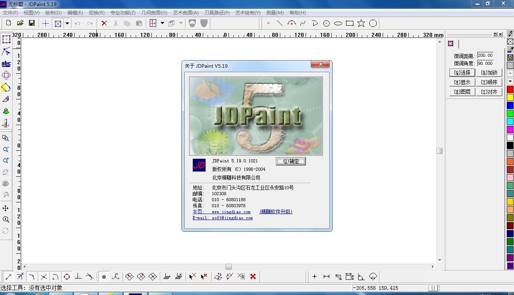514x295 pixels.
Task: Click the (精雕软件升级) upgrade link
Action: click(x=276, y=212)
